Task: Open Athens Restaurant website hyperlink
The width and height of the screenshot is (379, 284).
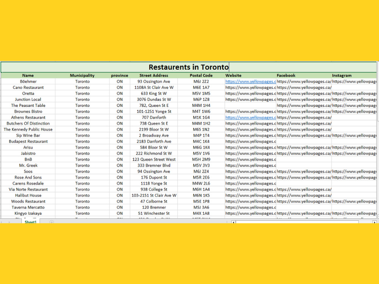Action: pos(251,117)
